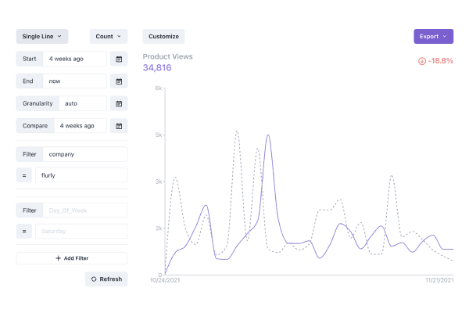Image resolution: width=469 pixels, height=313 pixels.
Task: Select the Day_Of_Week filter field
Action: pyautogui.click(x=84, y=210)
